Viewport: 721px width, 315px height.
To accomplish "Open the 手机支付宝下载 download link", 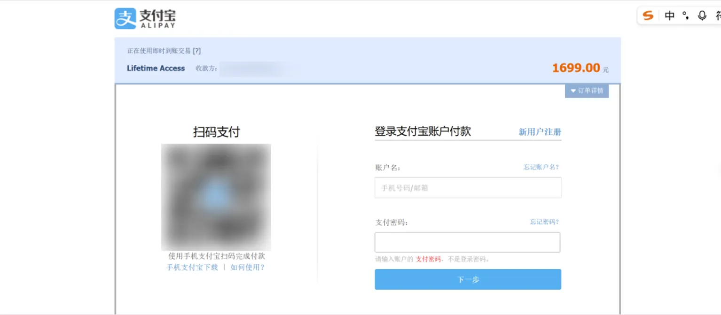I will click(191, 267).
